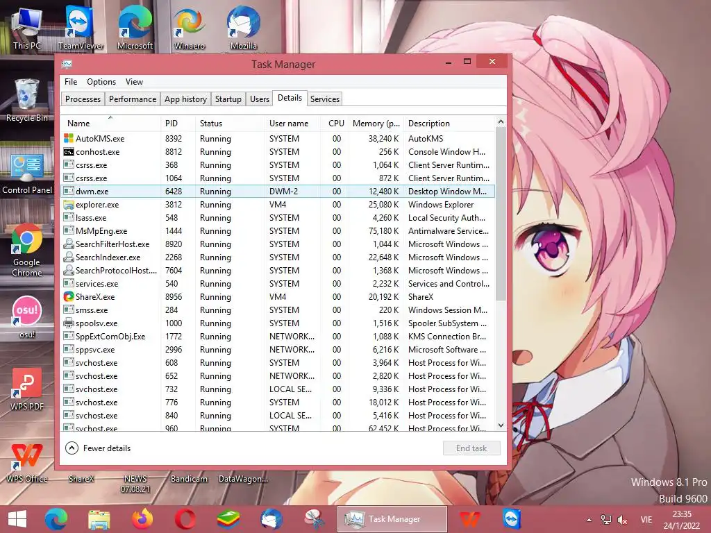
Task: Click the muted volume tray icon
Action: [x=623, y=520]
